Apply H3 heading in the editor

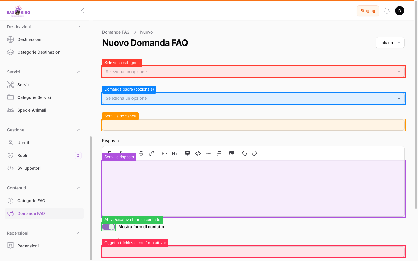174,153
